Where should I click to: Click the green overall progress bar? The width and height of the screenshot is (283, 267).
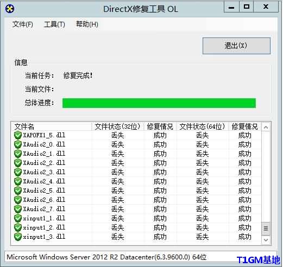click(x=159, y=103)
